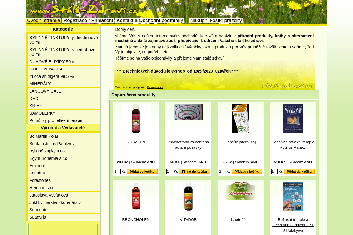Image resolution: width=353 pixels, height=235 pixels.
Task: Browse the KNIHY category
Action: 64,106
